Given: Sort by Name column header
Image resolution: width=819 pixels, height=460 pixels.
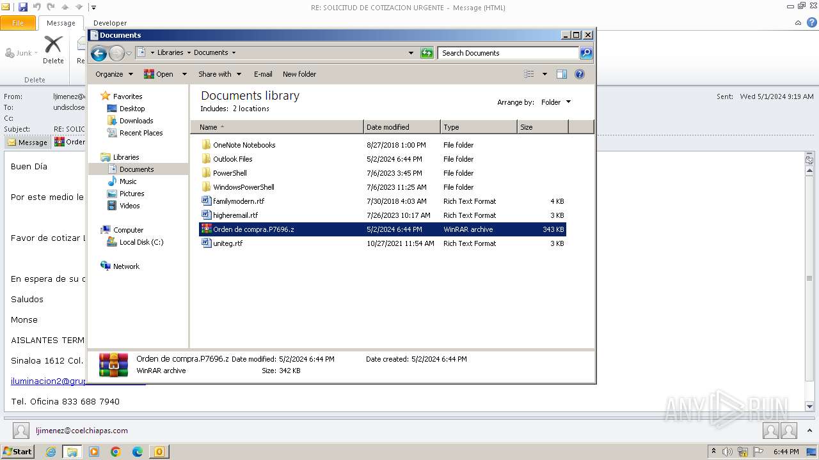Looking at the screenshot, I should click(277, 127).
